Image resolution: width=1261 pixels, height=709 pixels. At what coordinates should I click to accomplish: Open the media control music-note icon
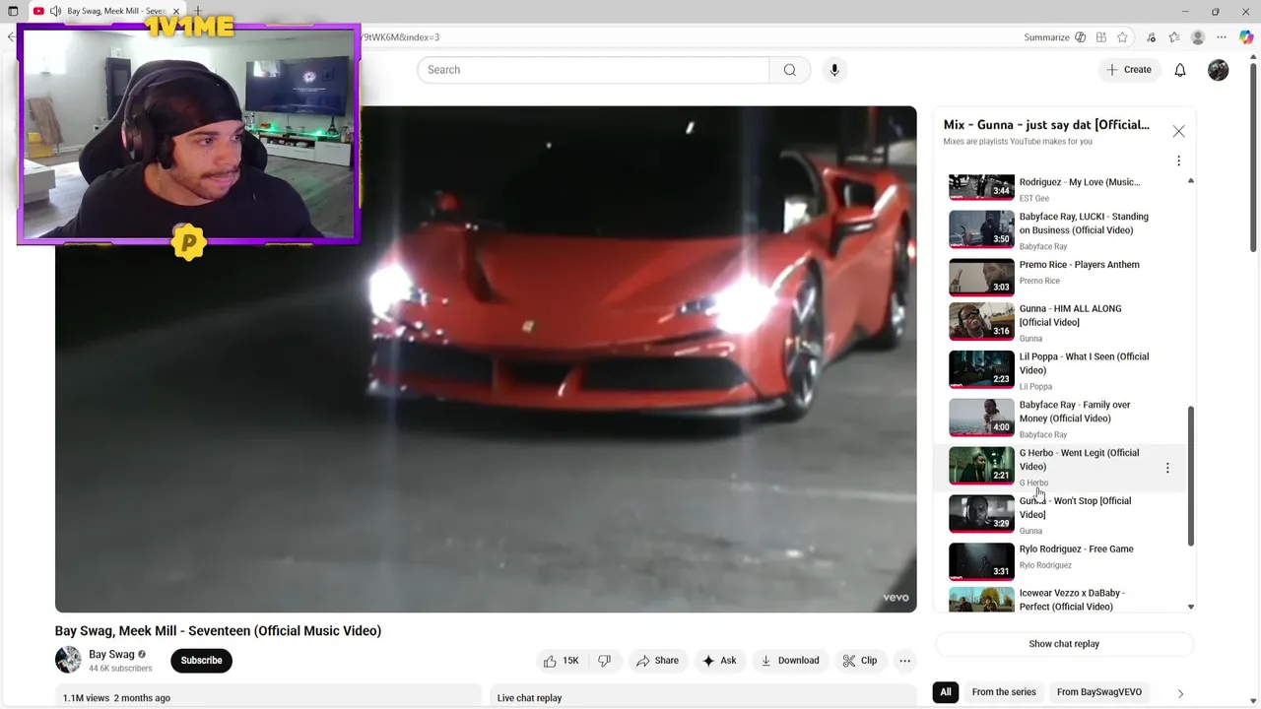(1152, 37)
